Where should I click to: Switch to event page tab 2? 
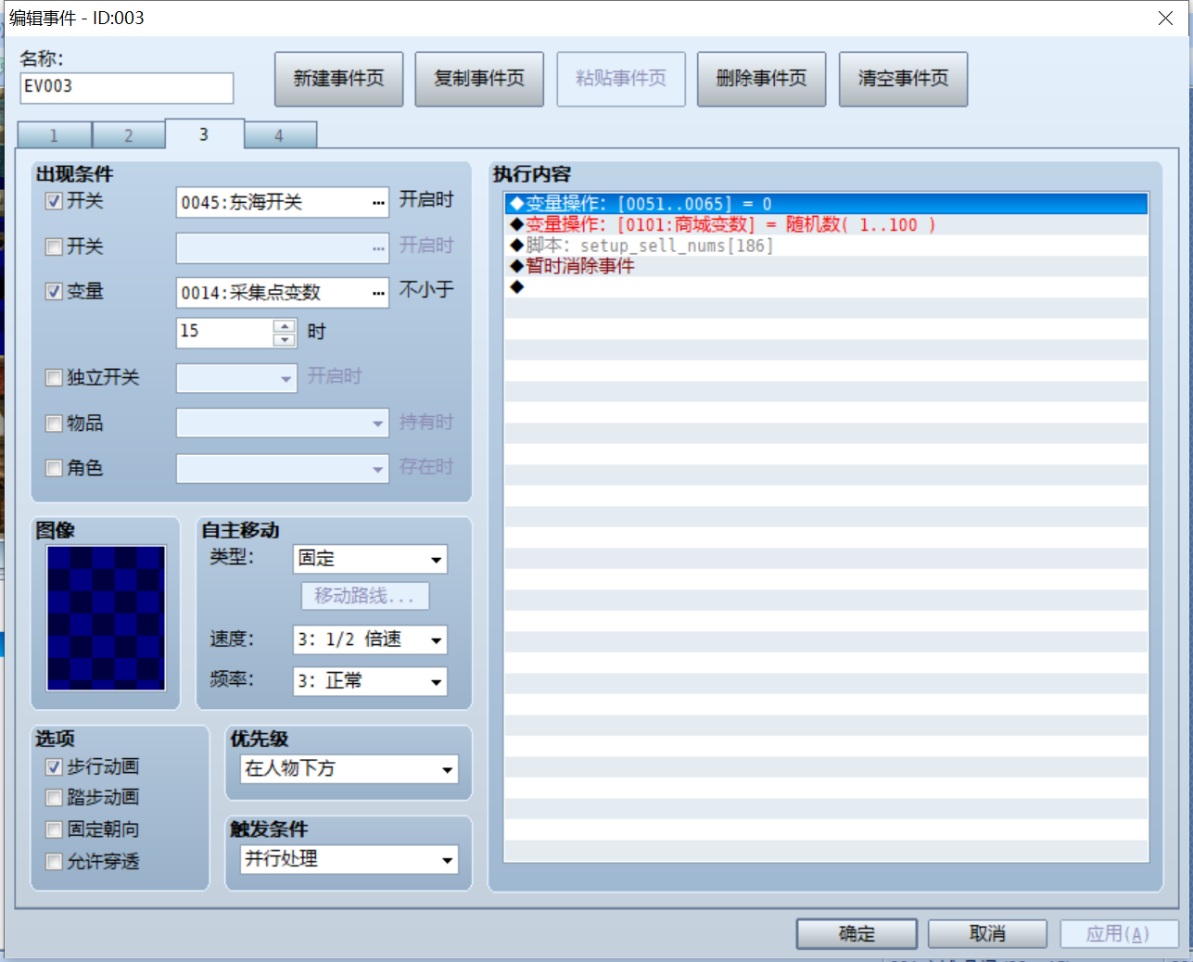[129, 135]
